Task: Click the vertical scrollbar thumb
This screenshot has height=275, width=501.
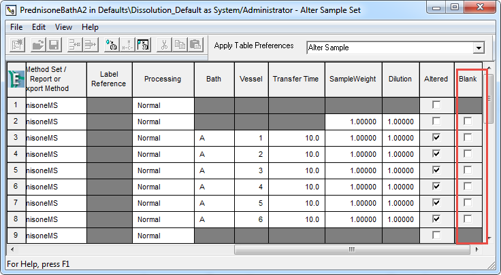Action: (489, 98)
